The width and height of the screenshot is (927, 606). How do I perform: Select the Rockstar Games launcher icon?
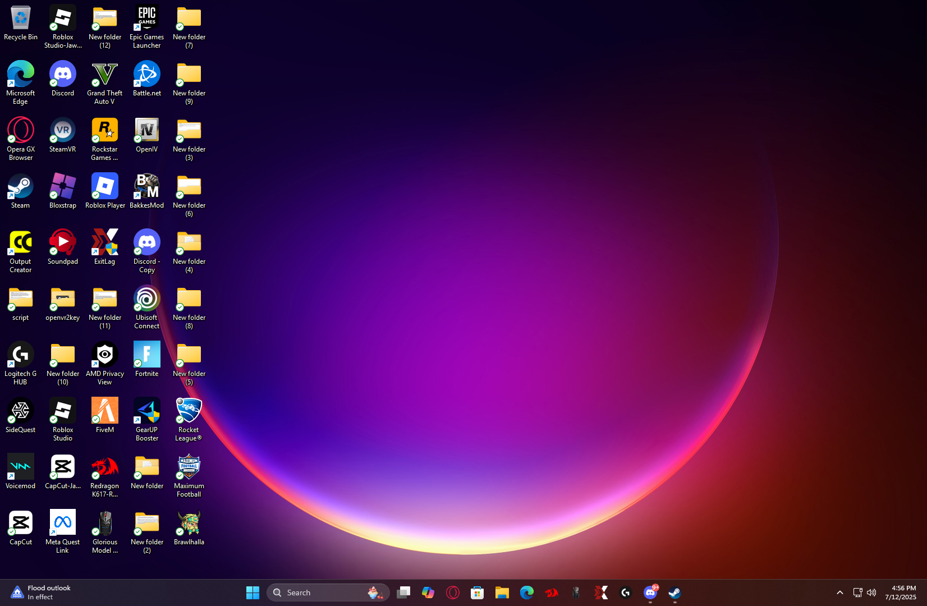[105, 139]
